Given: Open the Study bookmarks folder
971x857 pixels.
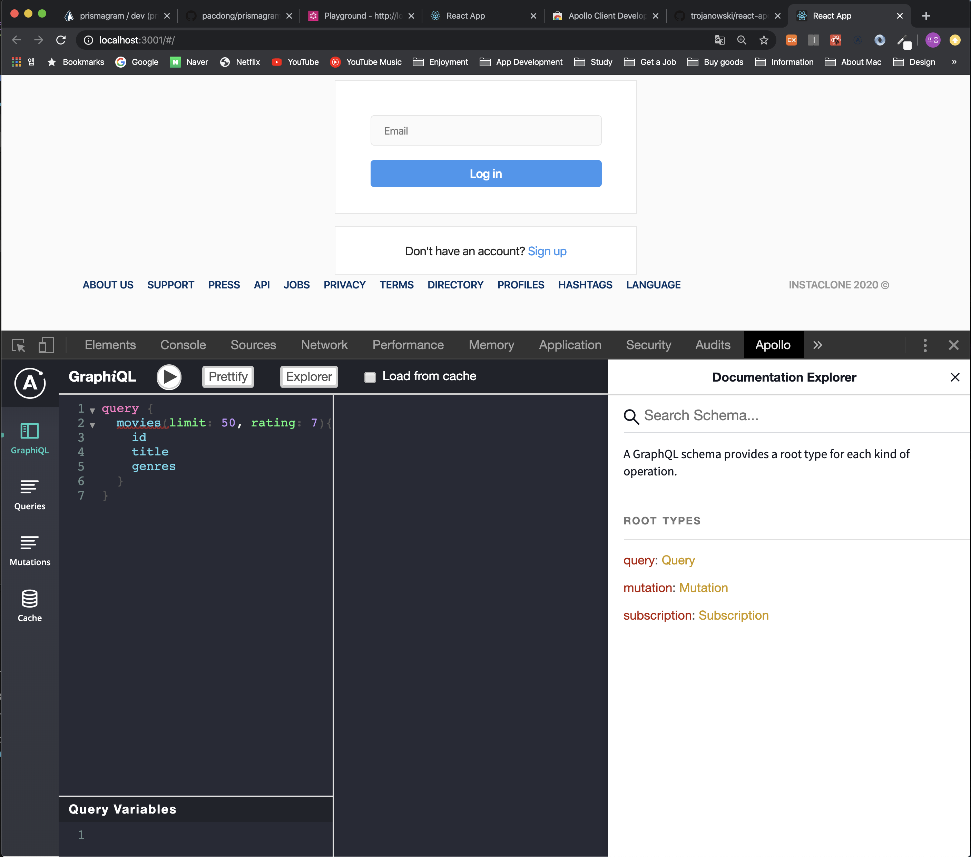Looking at the screenshot, I should 593,62.
